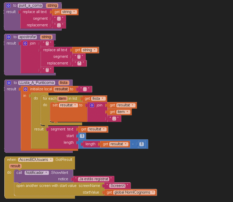This screenshot has width=233, height=202.
Task: Open the mutator gear on apostrofar procedure
Action: 8,37
